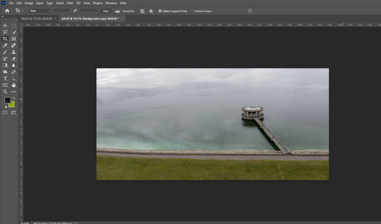This screenshot has height=224, width=381.
Task: Disable Delete Cropped Pixels checkbox
Action: tap(160, 11)
